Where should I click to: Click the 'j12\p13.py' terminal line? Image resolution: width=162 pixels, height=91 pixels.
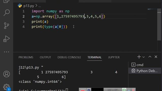[x=31, y=67]
